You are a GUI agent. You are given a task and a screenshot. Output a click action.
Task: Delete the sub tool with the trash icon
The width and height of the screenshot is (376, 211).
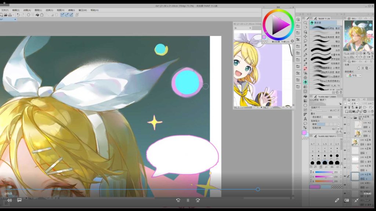(x=341, y=92)
